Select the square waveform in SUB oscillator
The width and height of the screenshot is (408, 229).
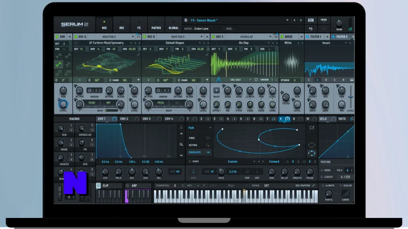(x=59, y=73)
